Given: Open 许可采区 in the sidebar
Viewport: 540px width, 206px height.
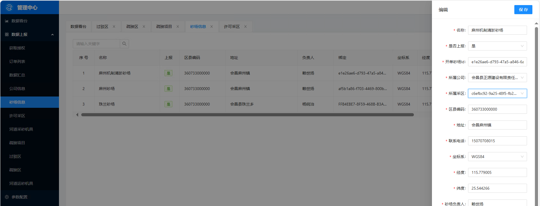Looking at the screenshot, I should tap(17, 116).
